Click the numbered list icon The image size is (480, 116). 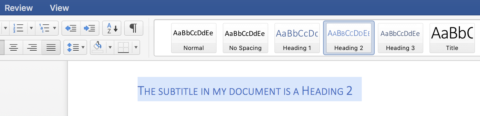click(x=18, y=28)
